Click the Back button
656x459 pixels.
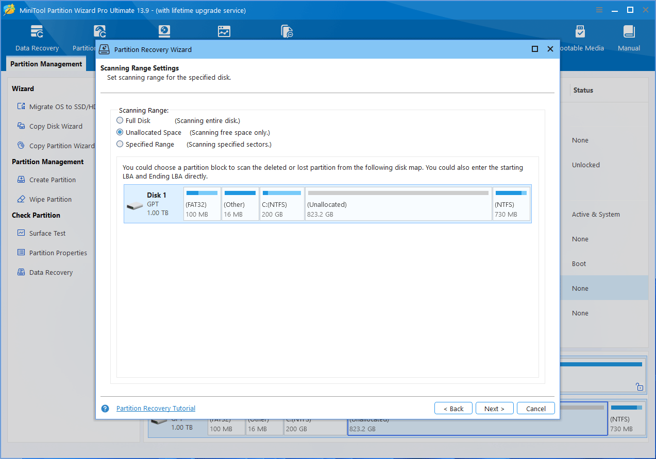[x=453, y=409]
